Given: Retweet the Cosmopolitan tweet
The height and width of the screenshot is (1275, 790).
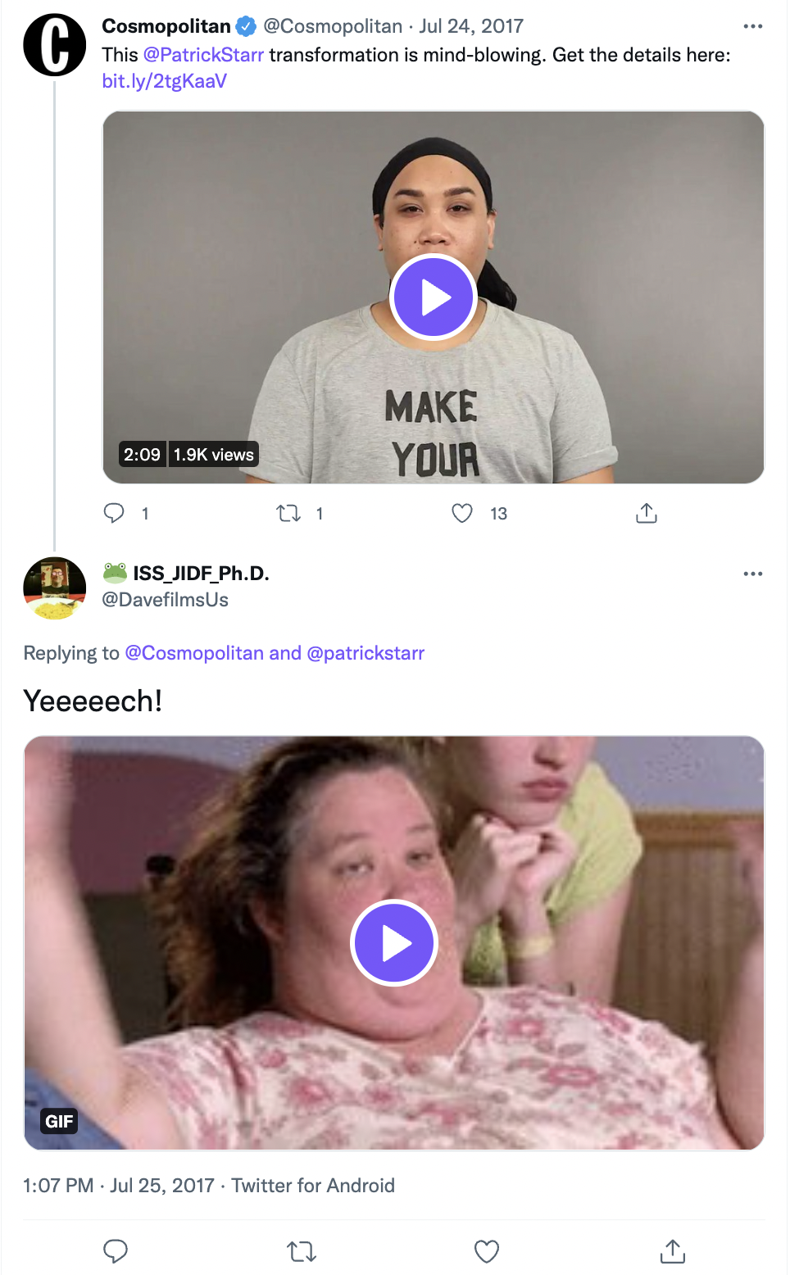Looking at the screenshot, I should pos(288,513).
